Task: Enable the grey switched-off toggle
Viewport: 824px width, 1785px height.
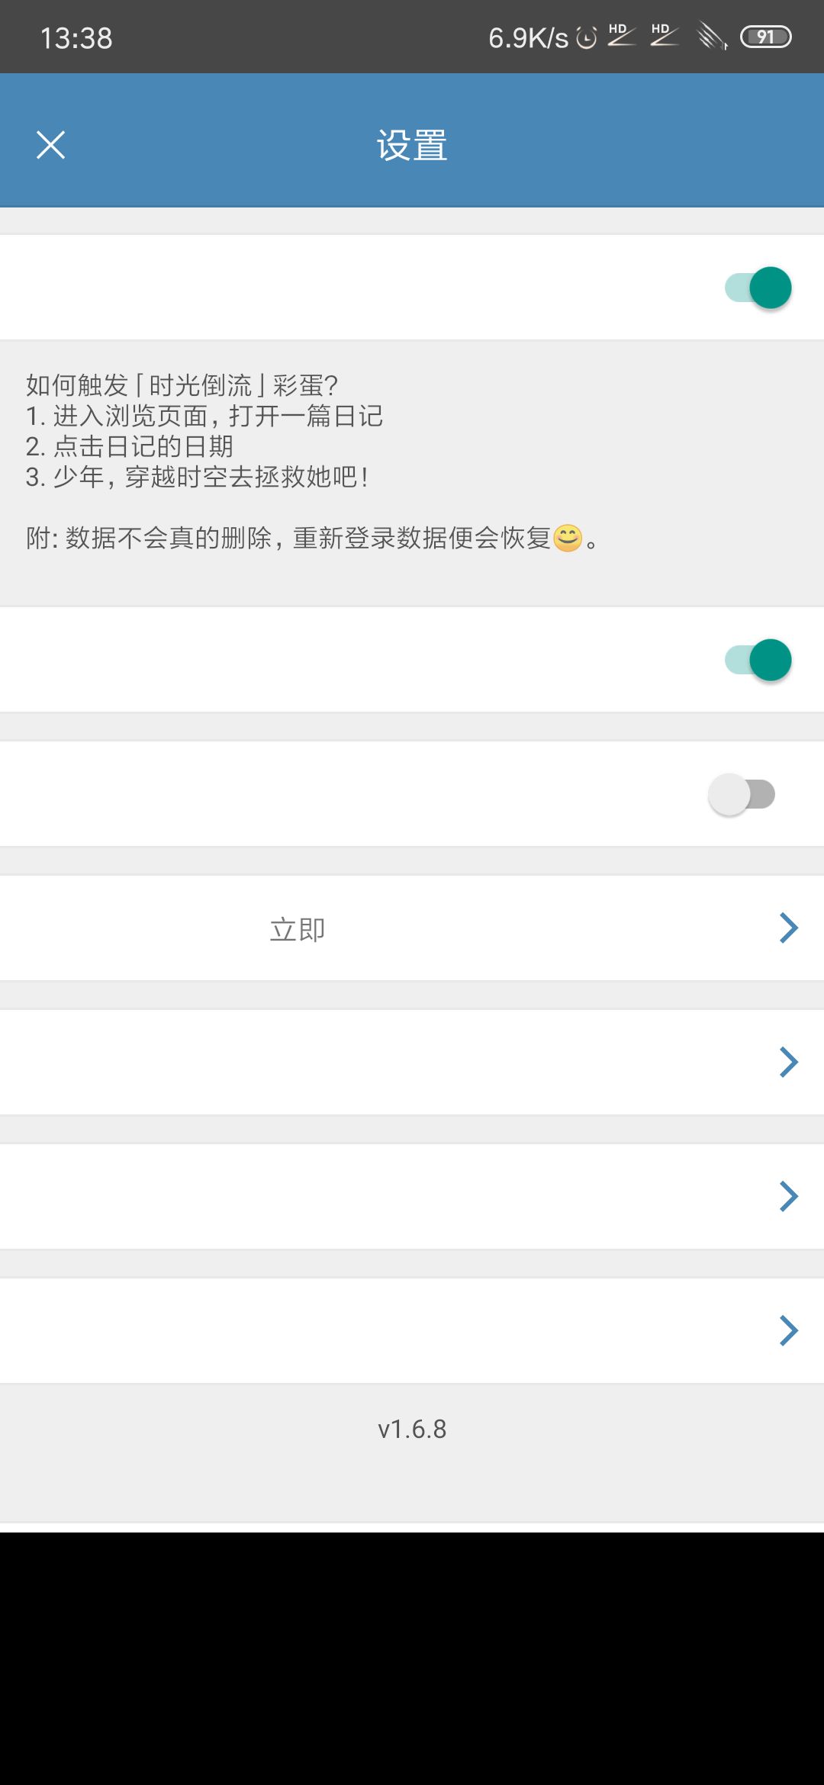Action: (742, 794)
